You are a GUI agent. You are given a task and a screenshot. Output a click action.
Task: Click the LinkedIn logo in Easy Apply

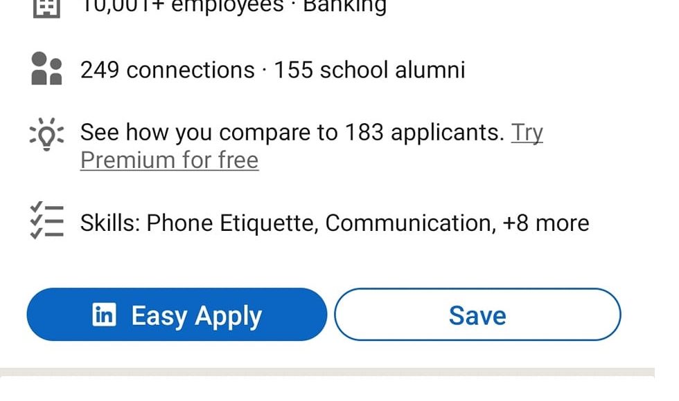point(104,315)
